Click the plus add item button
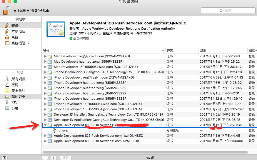This screenshot has width=257, height=160. click(45, 158)
